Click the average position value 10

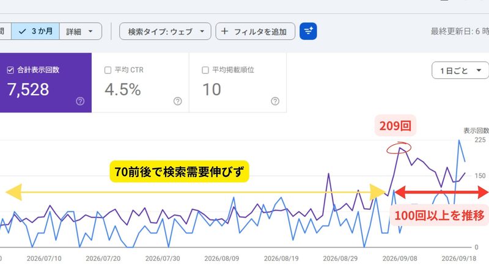click(x=211, y=89)
